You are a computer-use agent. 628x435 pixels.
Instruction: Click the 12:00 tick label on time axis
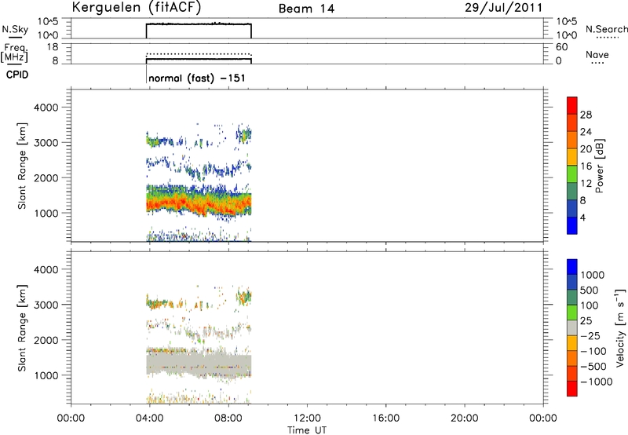[x=307, y=419]
